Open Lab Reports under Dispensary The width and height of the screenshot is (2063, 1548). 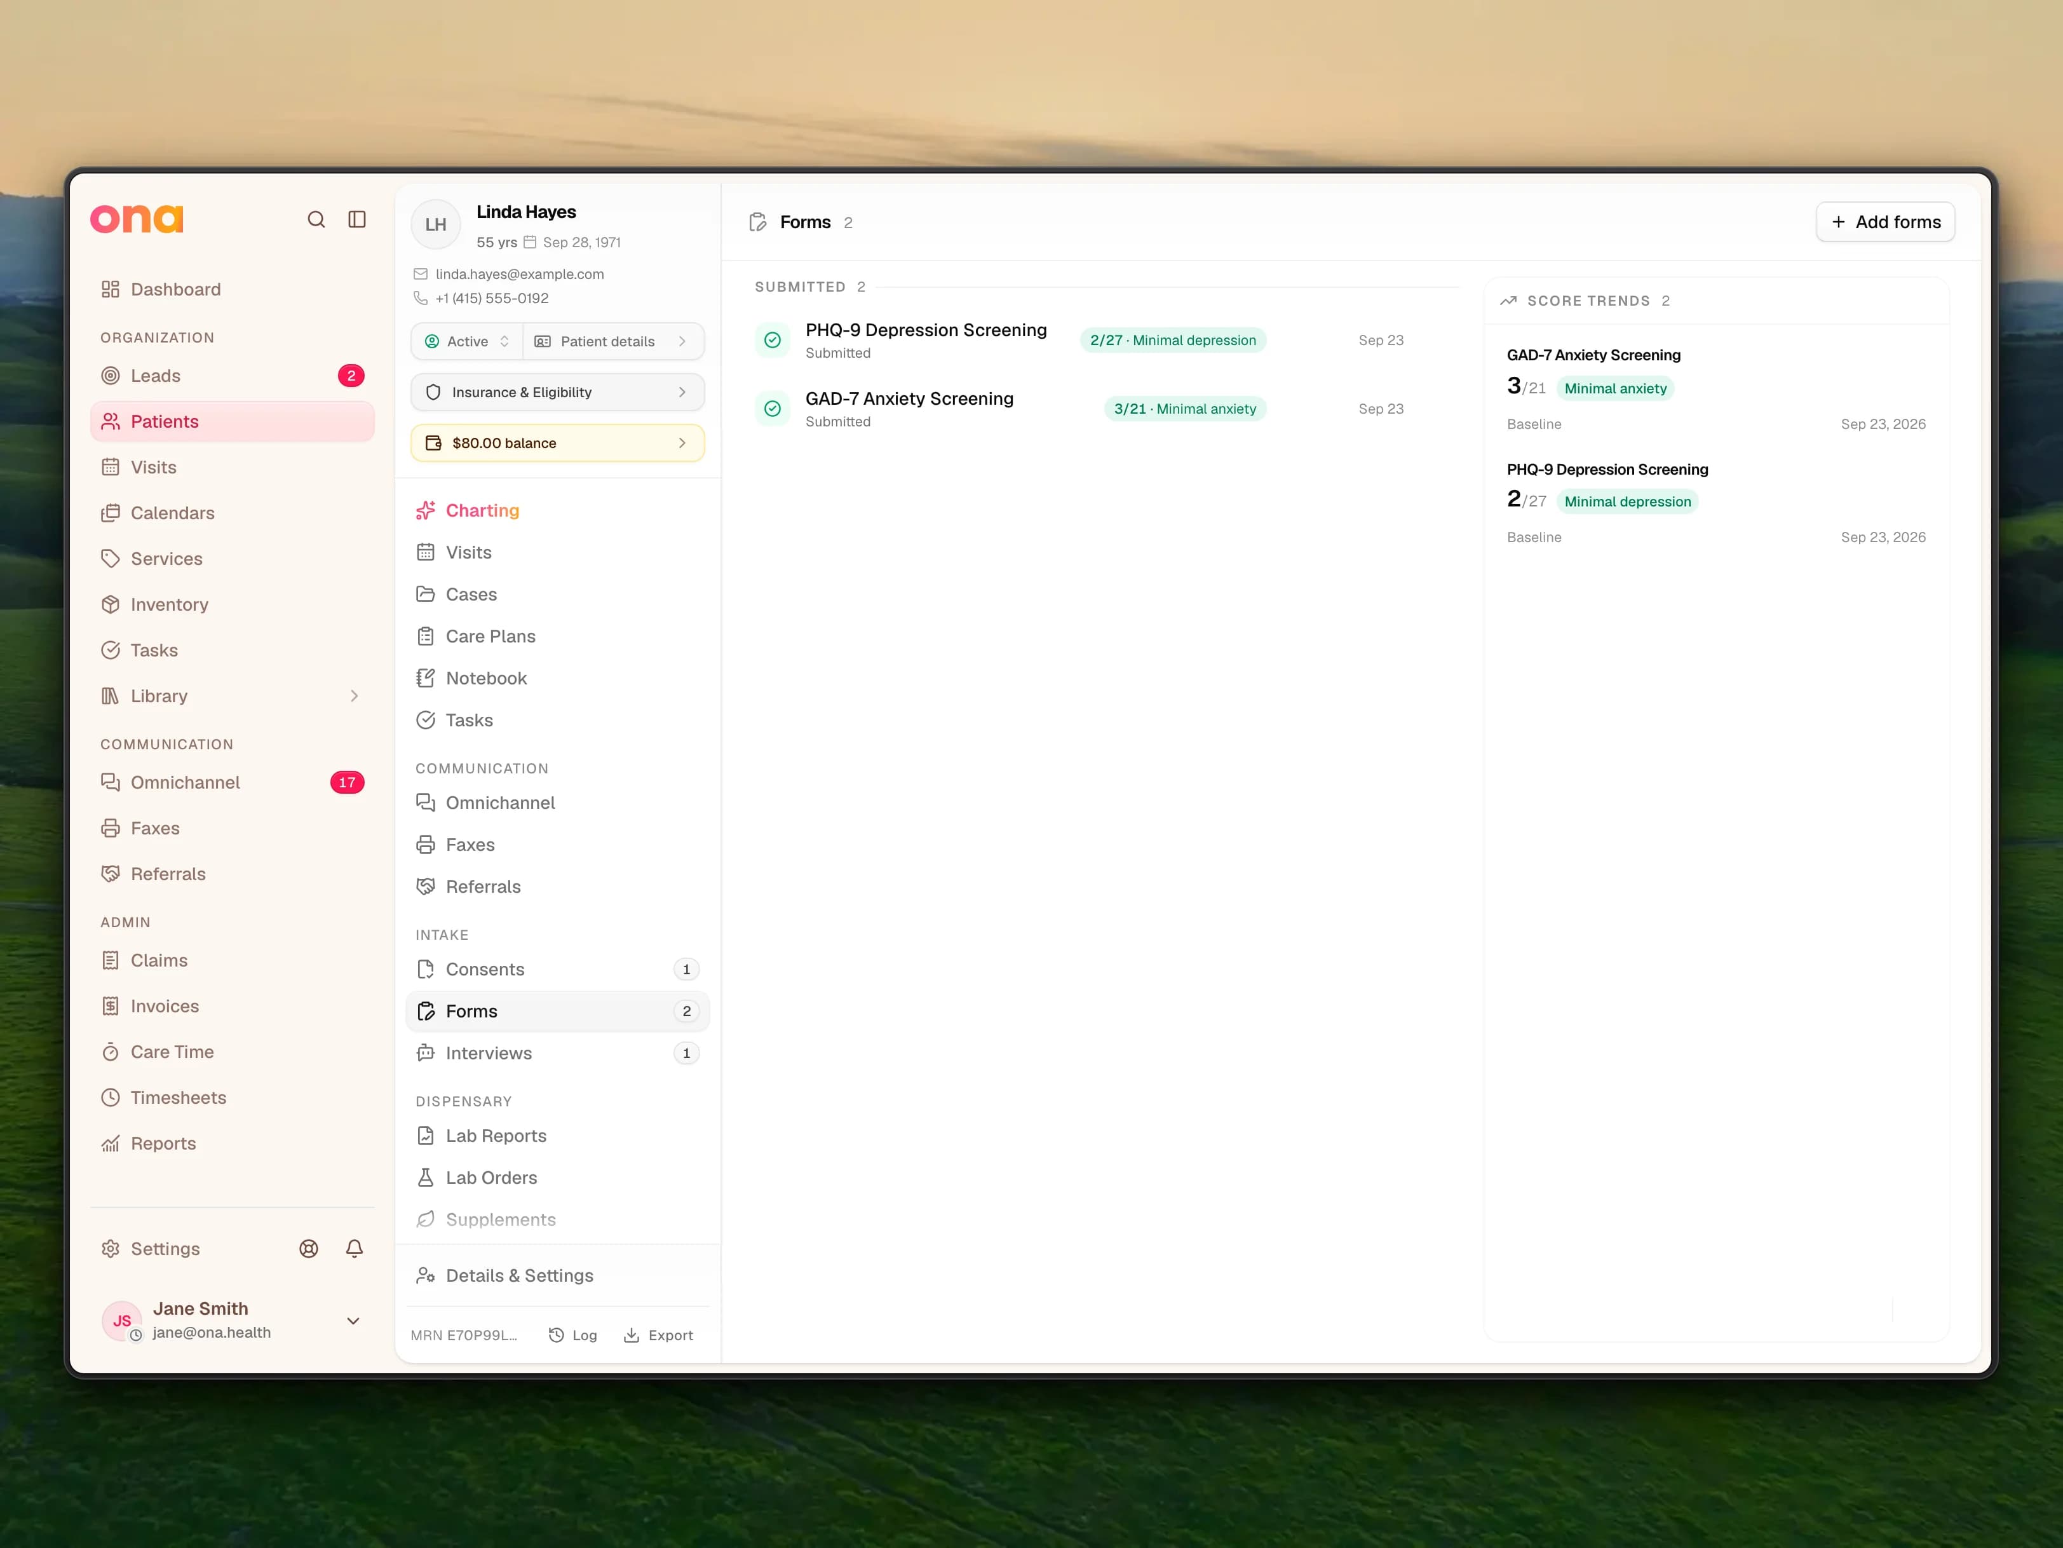tap(558, 1136)
